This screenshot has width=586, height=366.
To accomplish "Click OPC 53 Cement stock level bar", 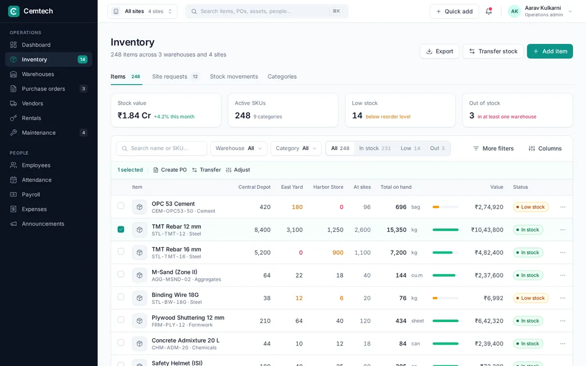I will coord(445,207).
